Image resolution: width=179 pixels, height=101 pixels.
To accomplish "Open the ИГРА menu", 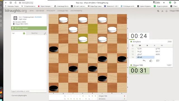I will click(32, 11).
